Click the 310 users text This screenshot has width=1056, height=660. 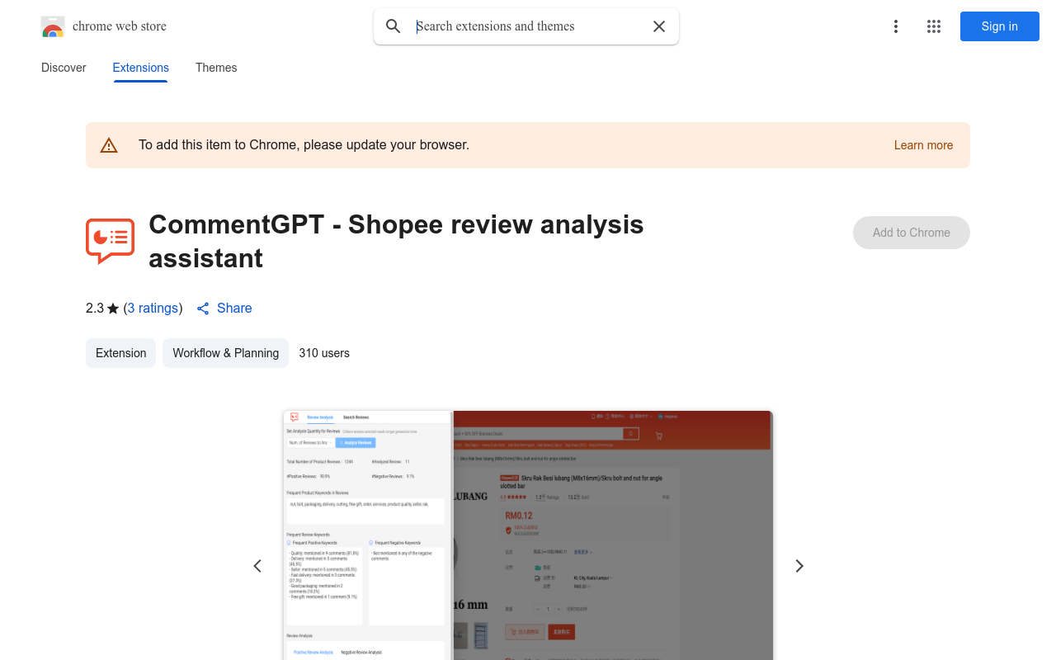(324, 353)
